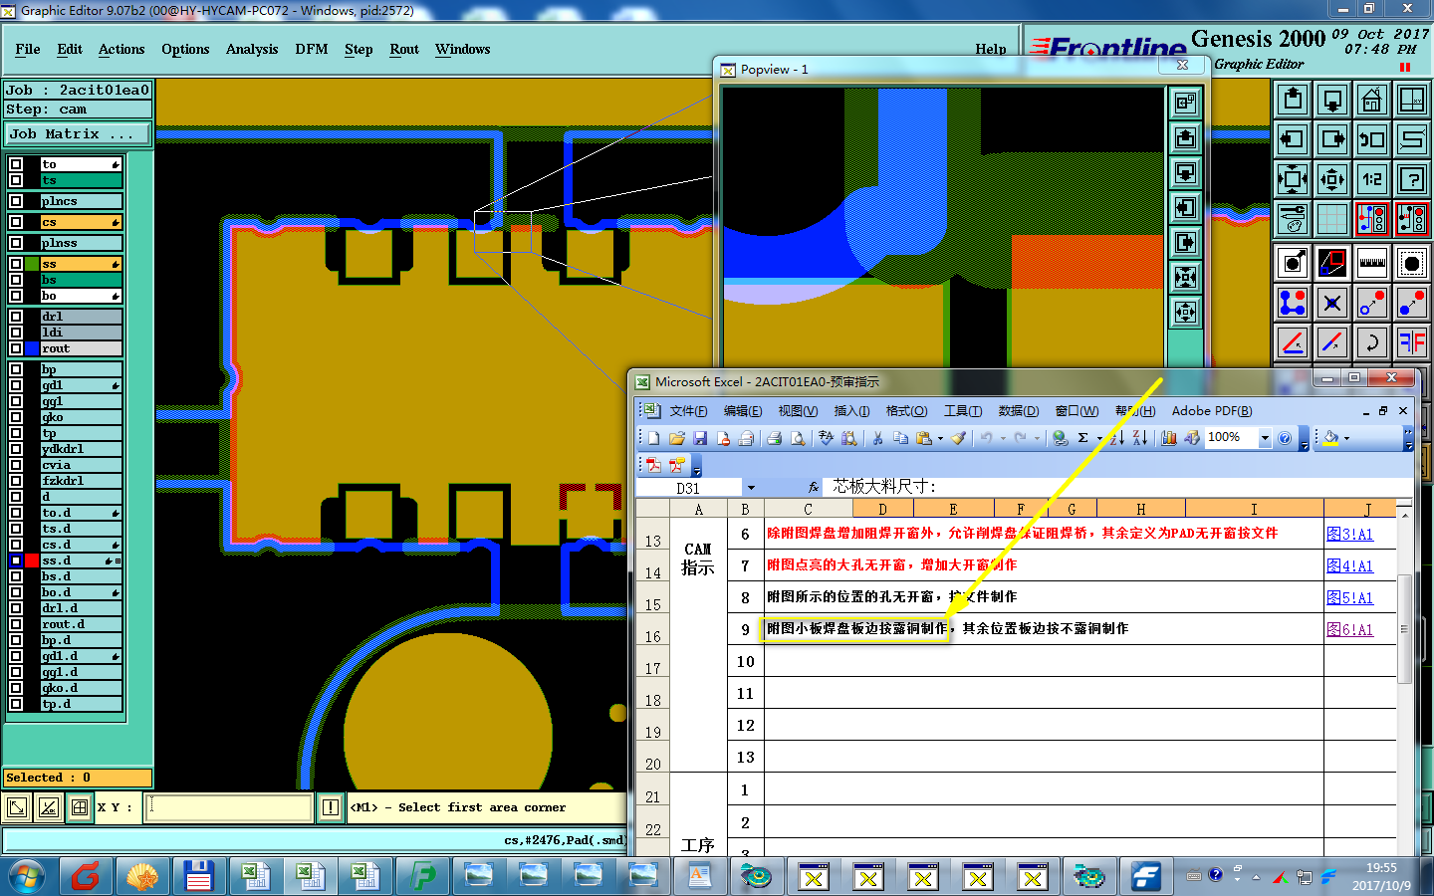Open Excel's AutoSum dropdown arrow
This screenshot has width=1434, height=896.
(x=1098, y=438)
